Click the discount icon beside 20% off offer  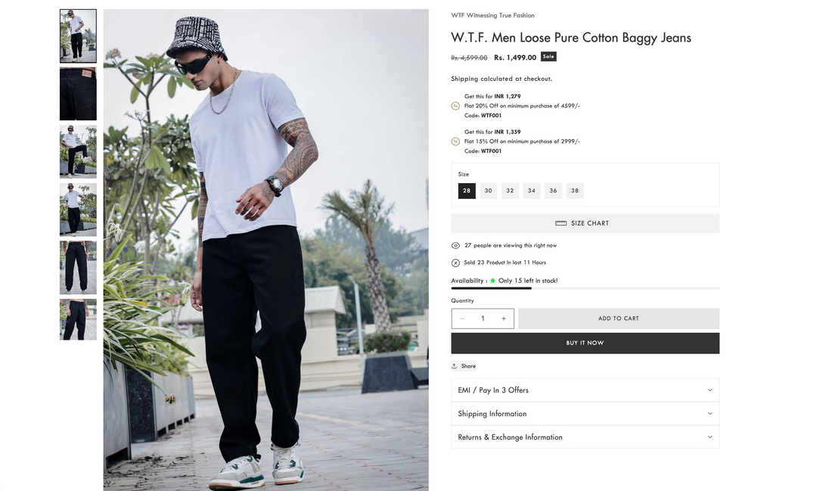pos(455,106)
